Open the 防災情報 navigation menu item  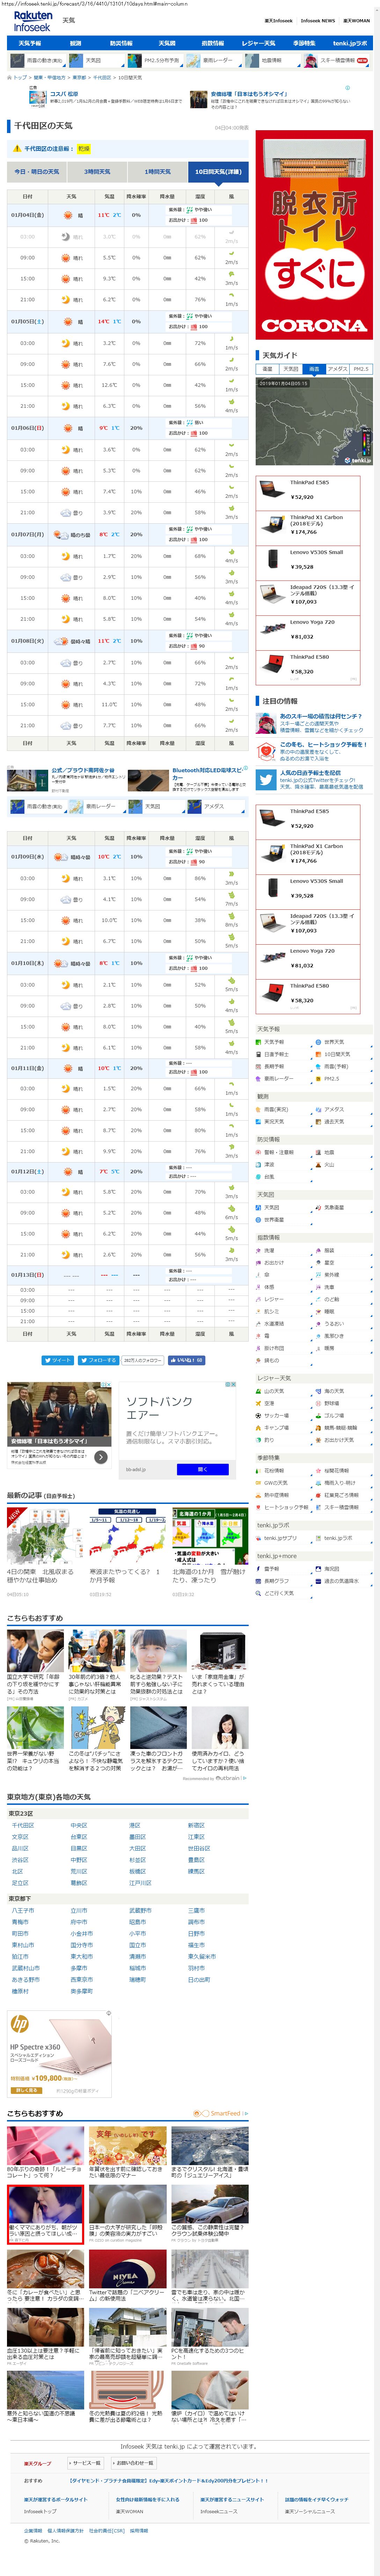[121, 43]
